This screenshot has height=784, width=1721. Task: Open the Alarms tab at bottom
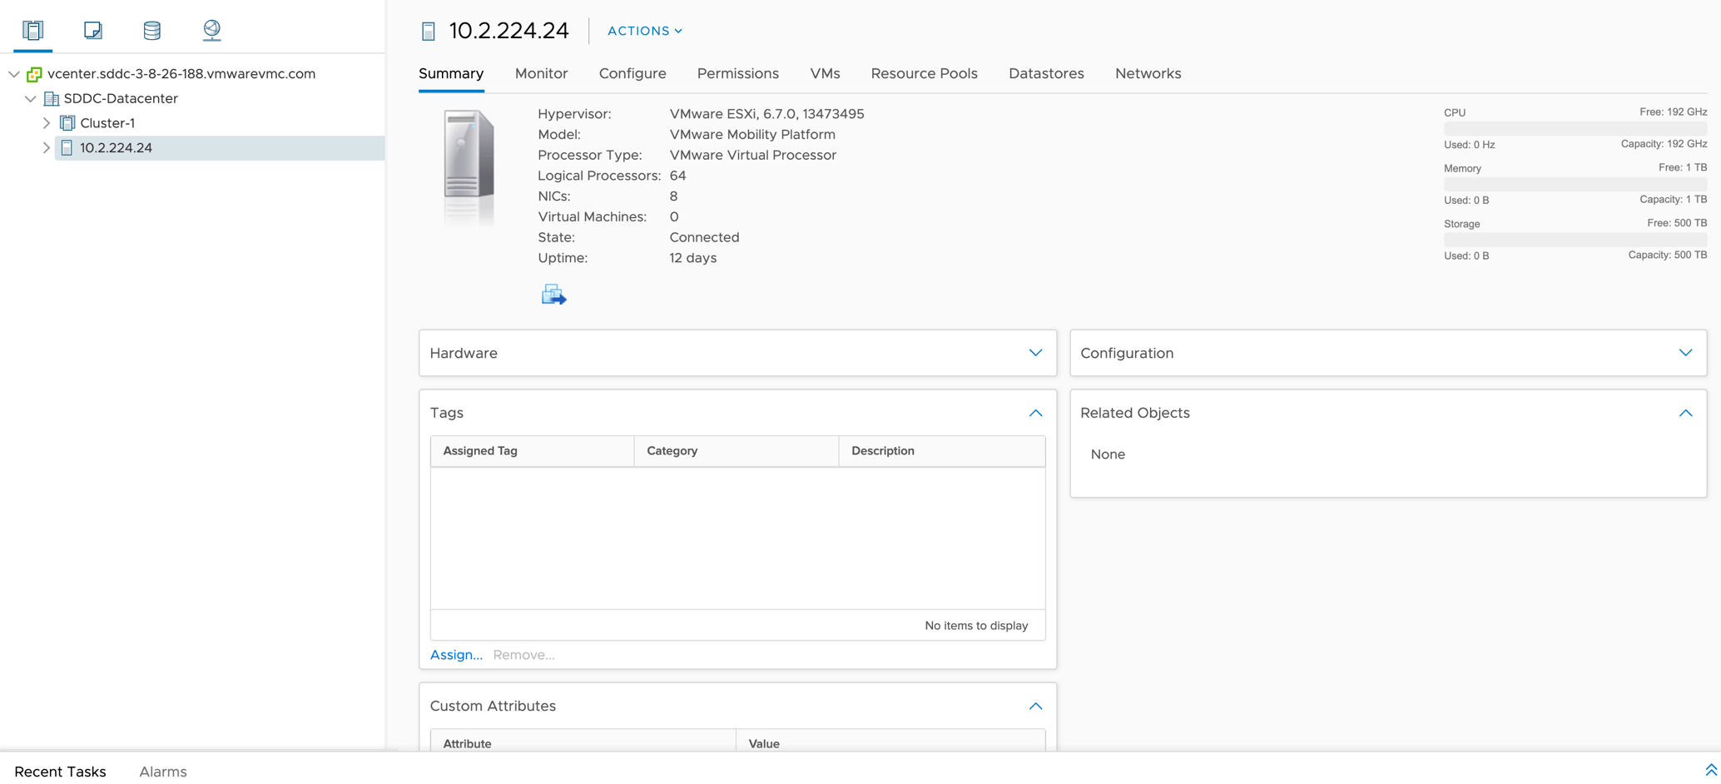[x=163, y=772]
